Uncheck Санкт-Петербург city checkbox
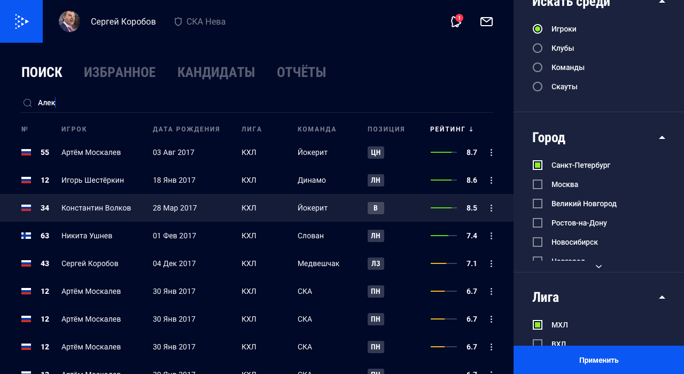The image size is (684, 374). click(538, 165)
